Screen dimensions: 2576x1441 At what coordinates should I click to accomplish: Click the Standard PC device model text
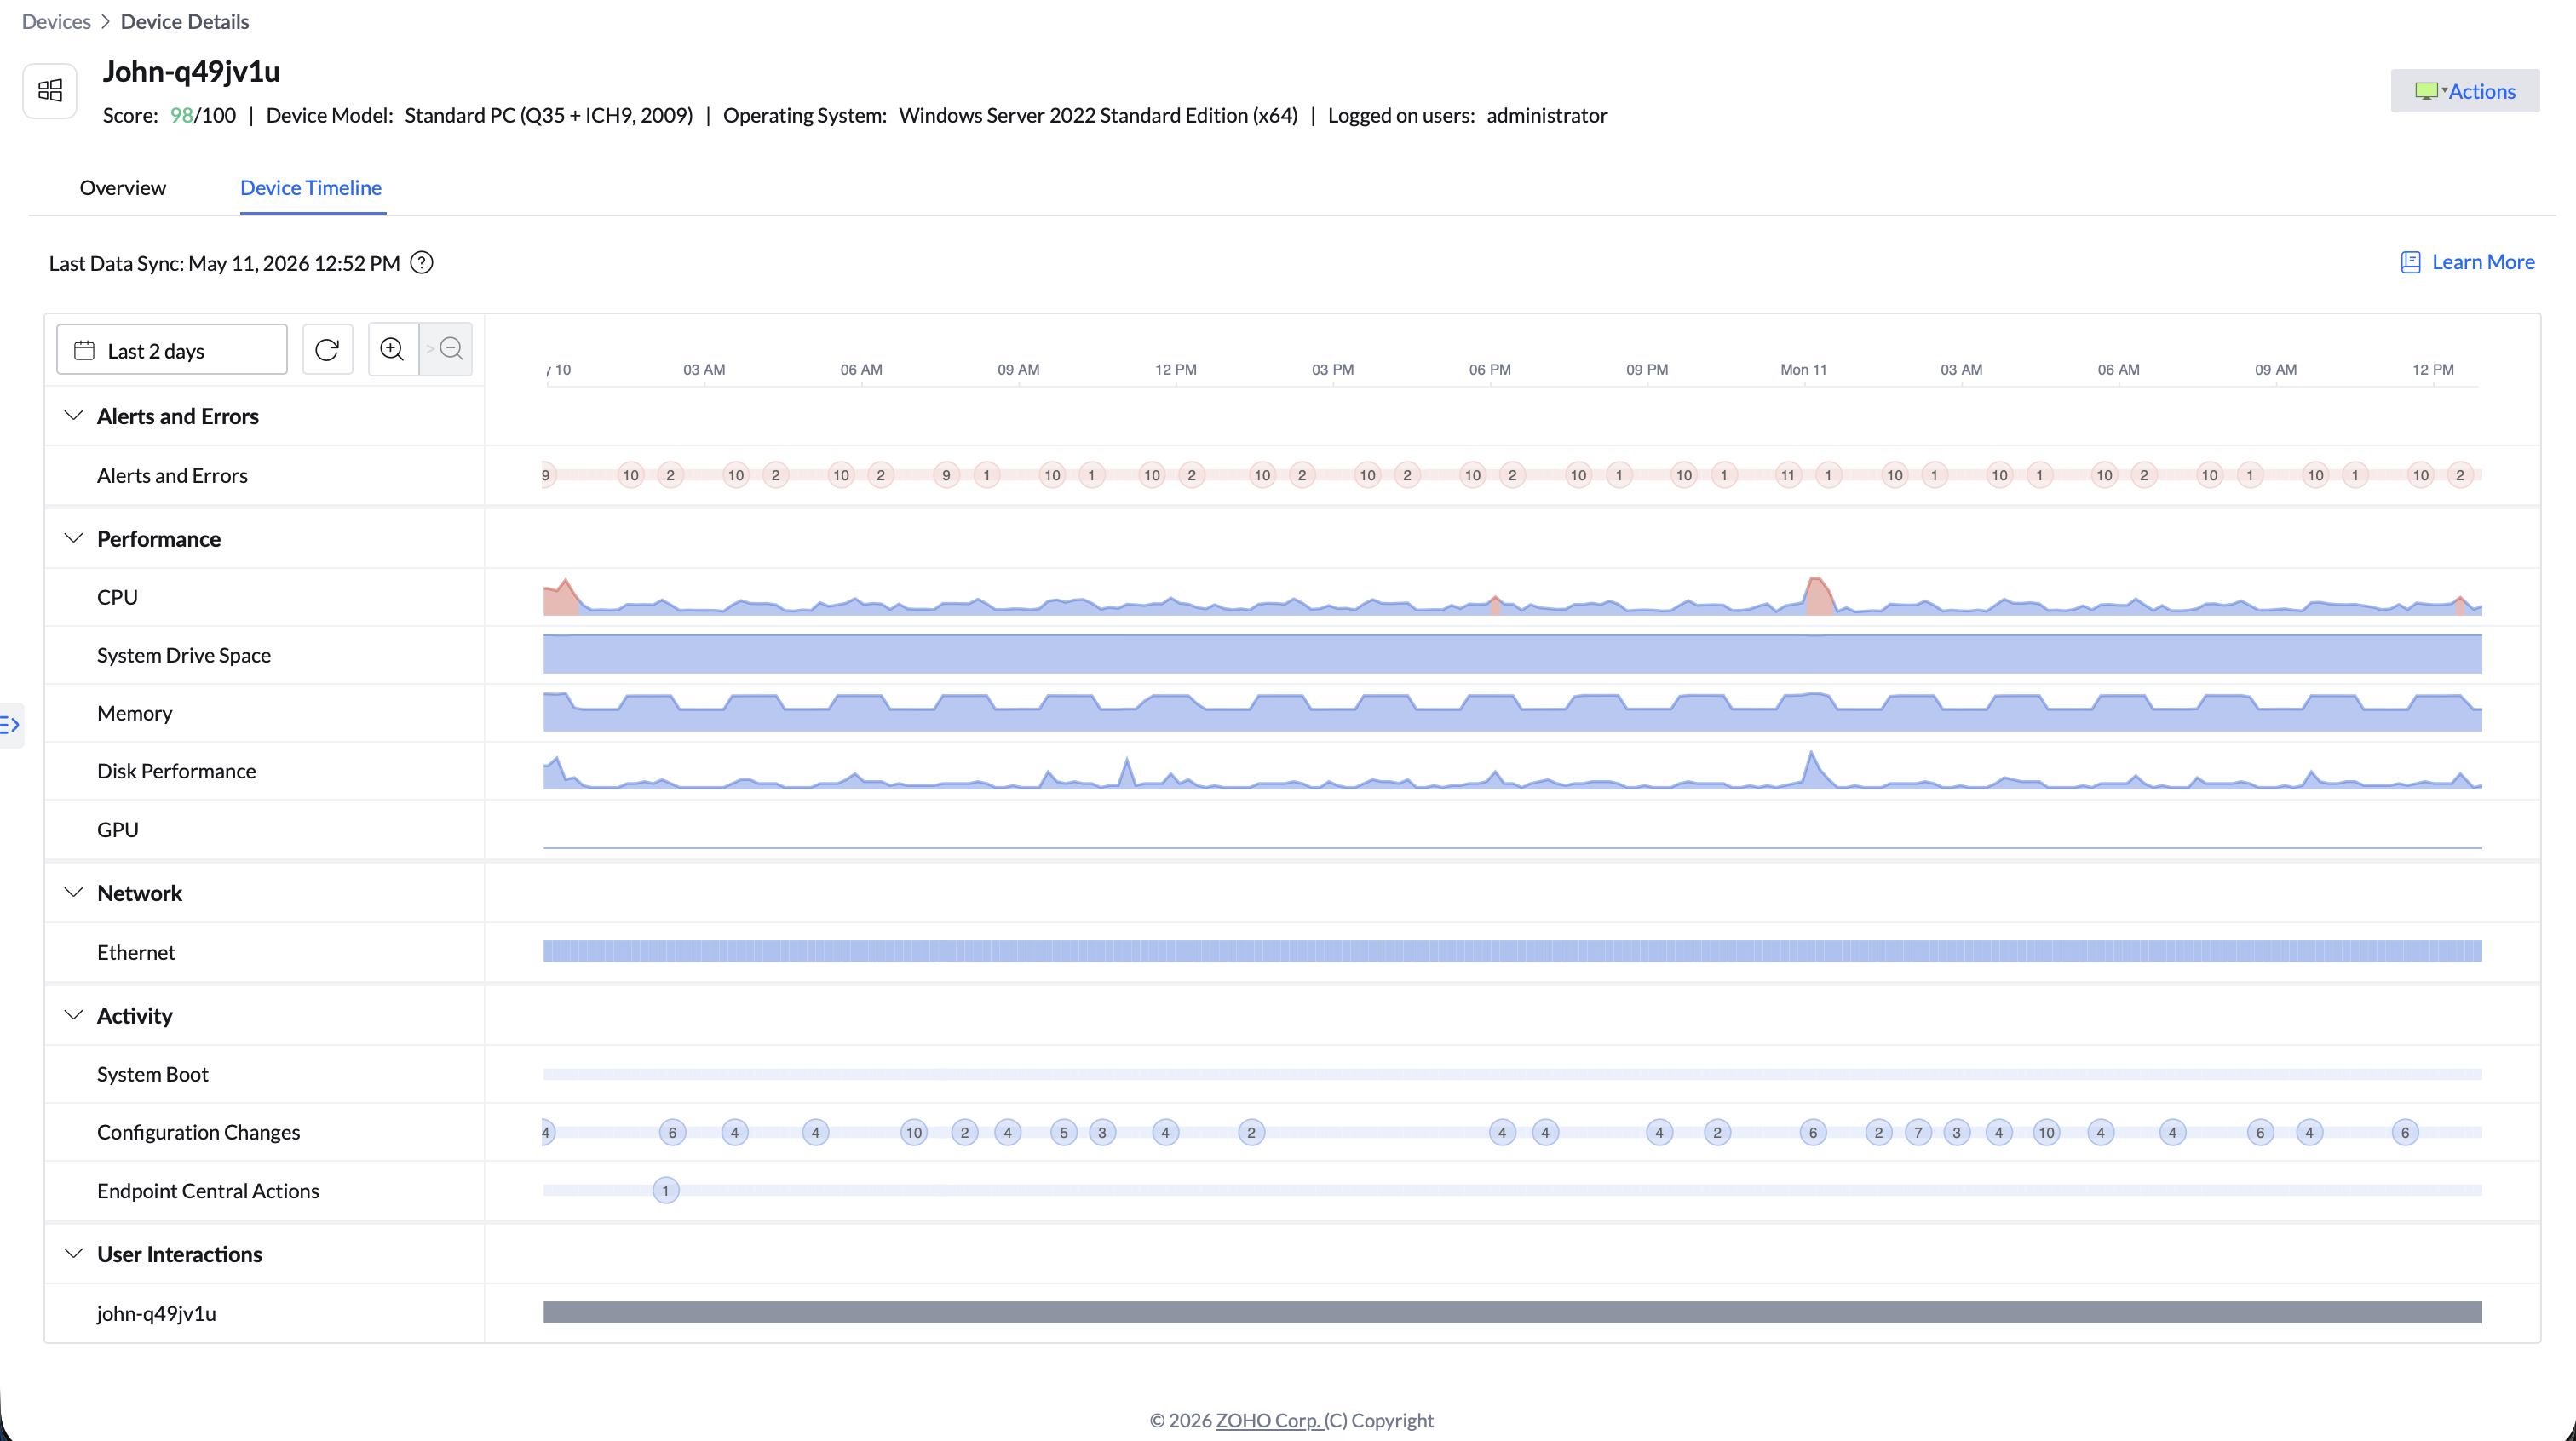[x=548, y=115]
